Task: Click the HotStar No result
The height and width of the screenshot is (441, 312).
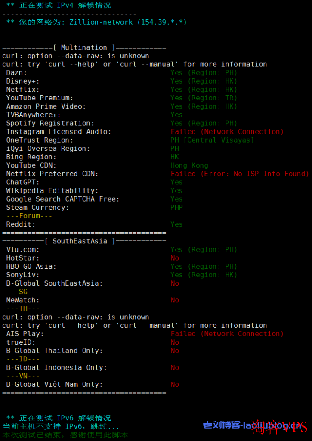Action: (x=175, y=258)
